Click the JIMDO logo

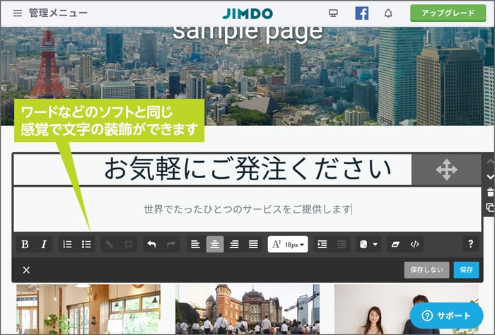pos(248,13)
